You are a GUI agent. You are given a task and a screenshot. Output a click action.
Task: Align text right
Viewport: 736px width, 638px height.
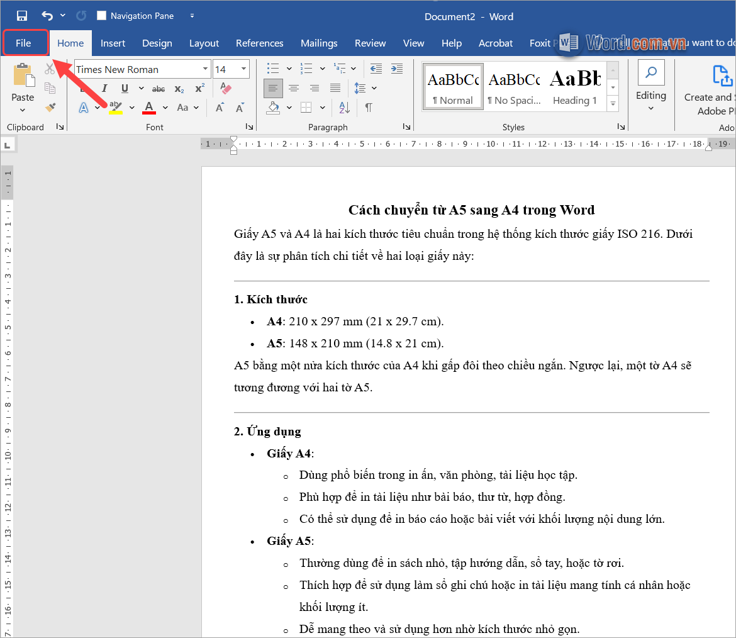click(x=315, y=88)
